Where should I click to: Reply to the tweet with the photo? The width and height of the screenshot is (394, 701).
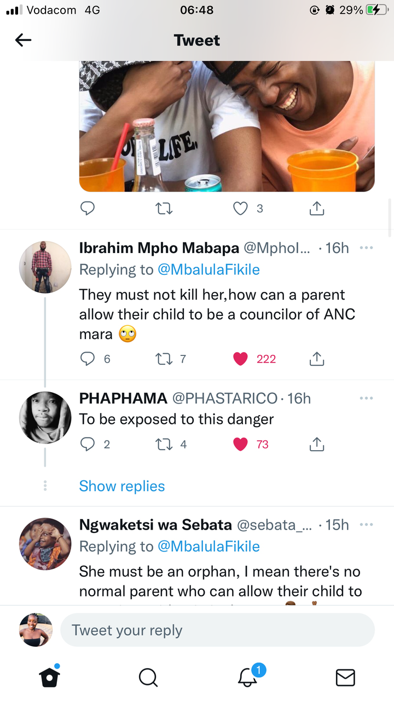tap(88, 209)
